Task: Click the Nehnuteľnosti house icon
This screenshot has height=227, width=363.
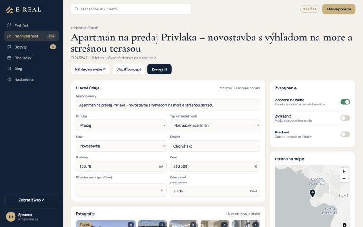Action: point(9,36)
